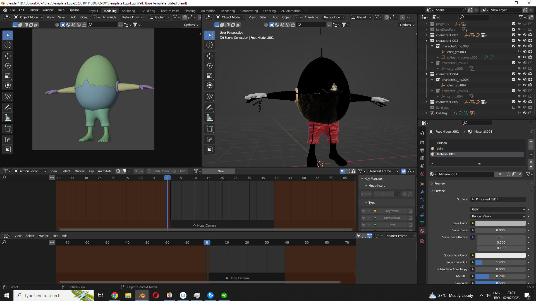This screenshot has height=301, width=536.
Task: Open the Action Editor mode dropdown
Action: pyautogui.click(x=30, y=171)
